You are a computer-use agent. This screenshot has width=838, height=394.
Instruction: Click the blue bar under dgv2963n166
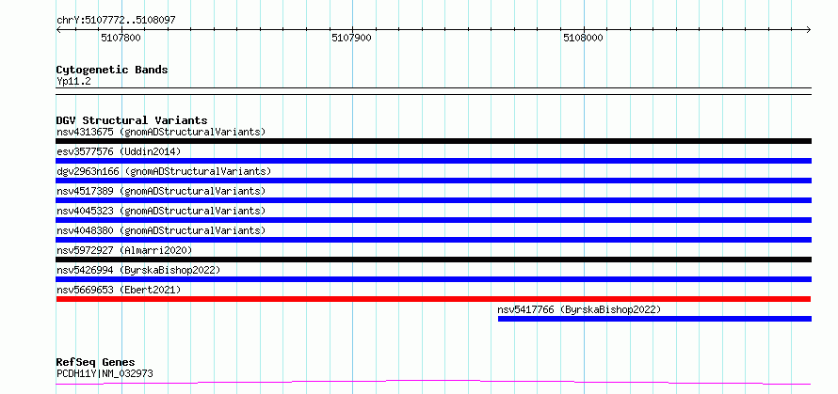click(x=433, y=181)
